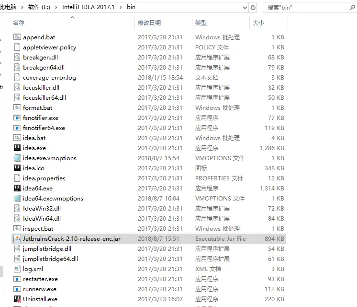
Task: Select IdeaWin32.dll icon
Action: point(17,208)
